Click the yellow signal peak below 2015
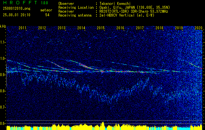 pyautogui.click(x=103, y=126)
